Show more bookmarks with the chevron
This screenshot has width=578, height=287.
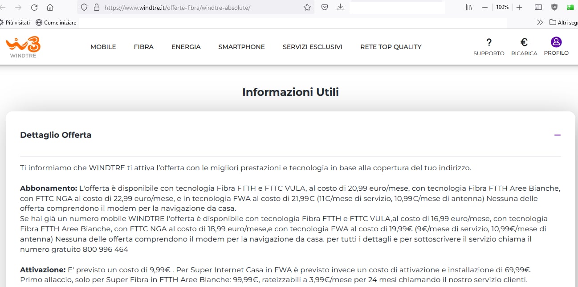(x=540, y=22)
